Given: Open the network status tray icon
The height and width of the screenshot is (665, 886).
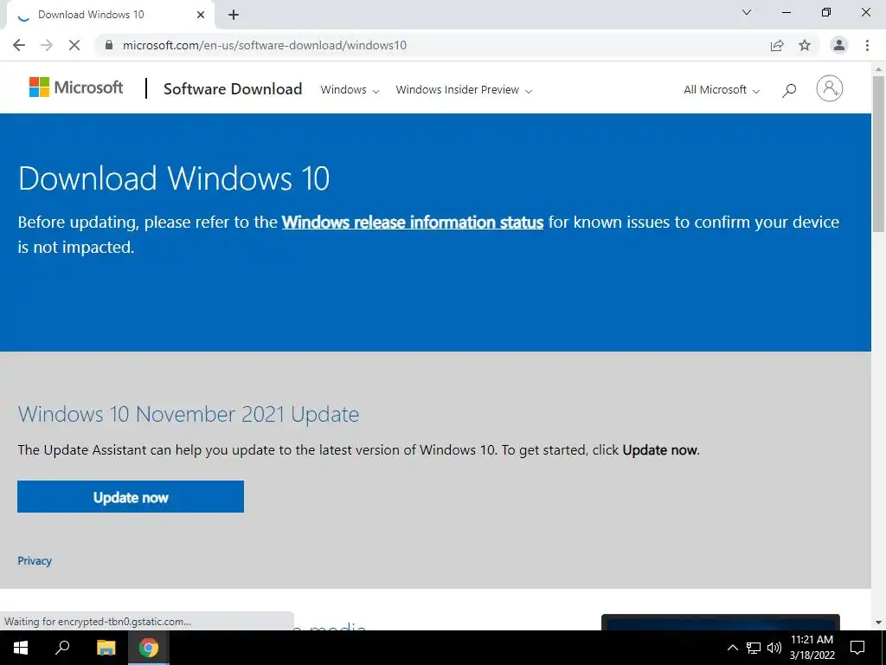Looking at the screenshot, I should point(754,648).
